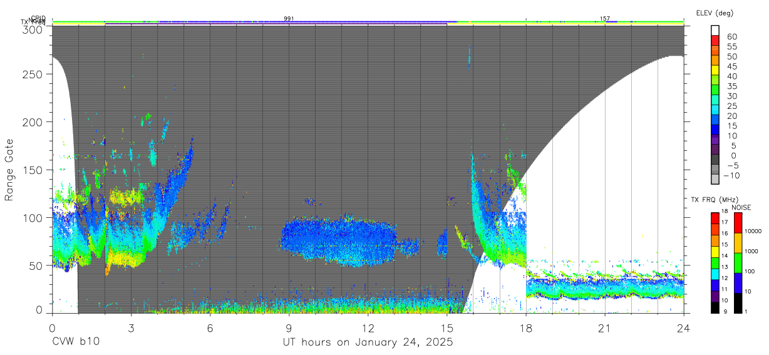The height and width of the screenshot is (355, 769).
Task: Click the 'ELEV (deg)' legend title
Action: 715,13
